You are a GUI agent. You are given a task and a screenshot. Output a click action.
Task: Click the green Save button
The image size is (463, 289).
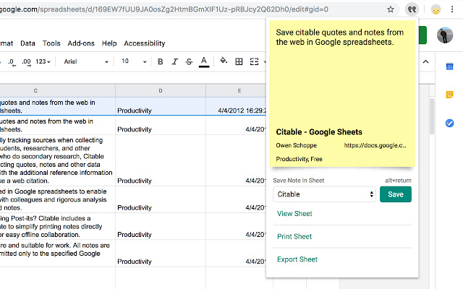point(396,194)
